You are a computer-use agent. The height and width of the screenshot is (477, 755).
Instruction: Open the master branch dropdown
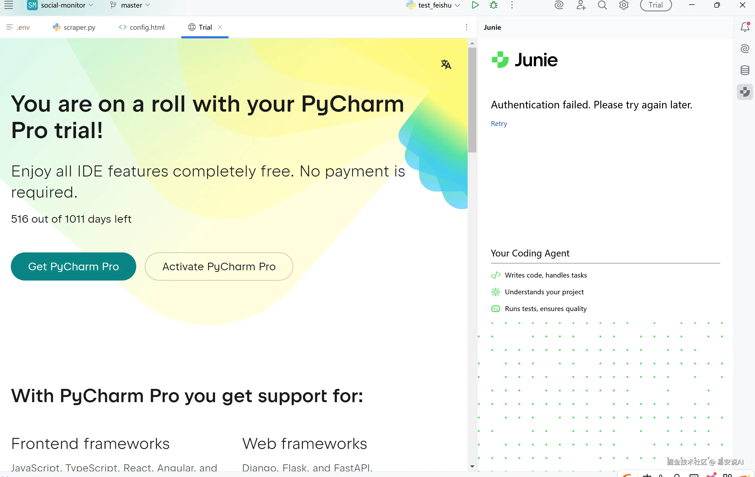(x=131, y=5)
